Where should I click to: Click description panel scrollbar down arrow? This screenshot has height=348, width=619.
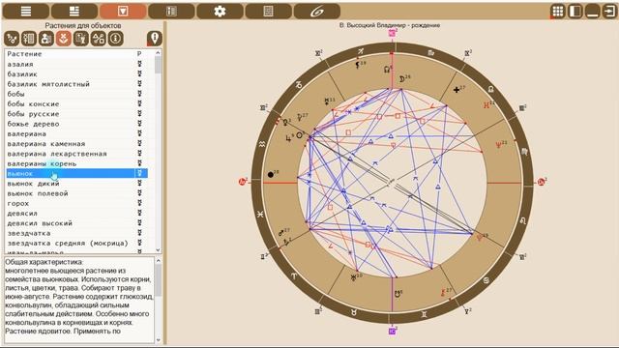(158, 339)
